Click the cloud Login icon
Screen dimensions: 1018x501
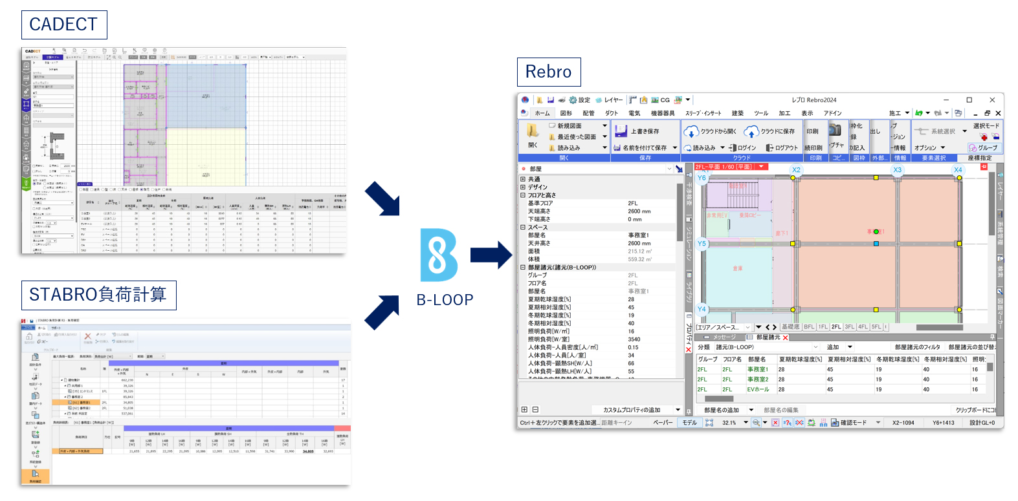(x=733, y=148)
